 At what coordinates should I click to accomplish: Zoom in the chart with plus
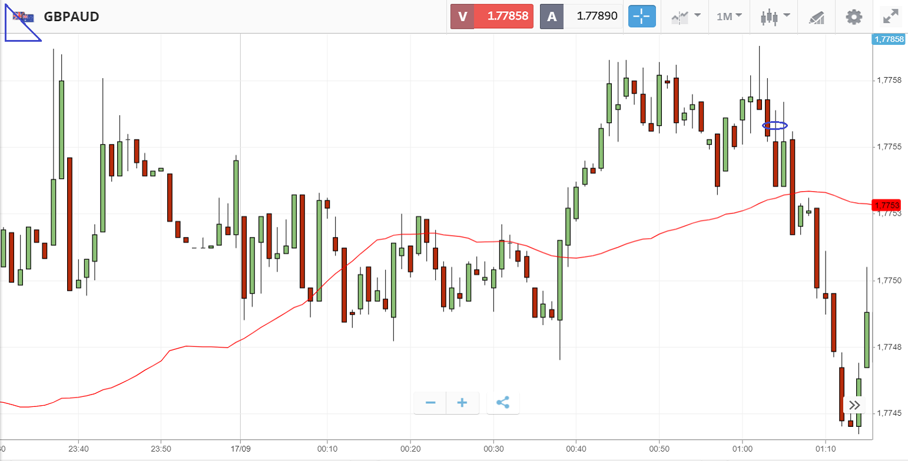[462, 403]
